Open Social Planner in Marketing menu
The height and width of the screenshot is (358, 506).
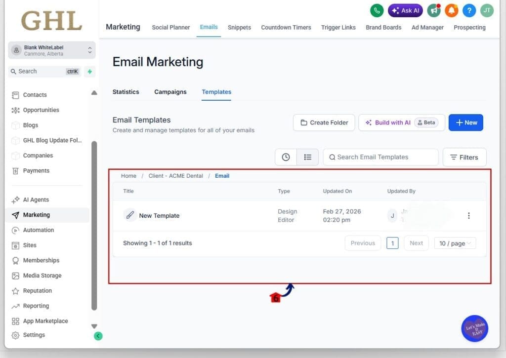[170, 28]
